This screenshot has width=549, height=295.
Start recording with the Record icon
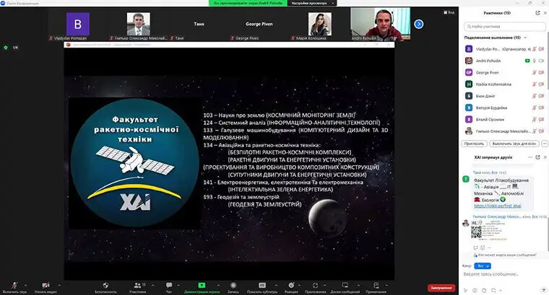pyautogui.click(x=233, y=285)
